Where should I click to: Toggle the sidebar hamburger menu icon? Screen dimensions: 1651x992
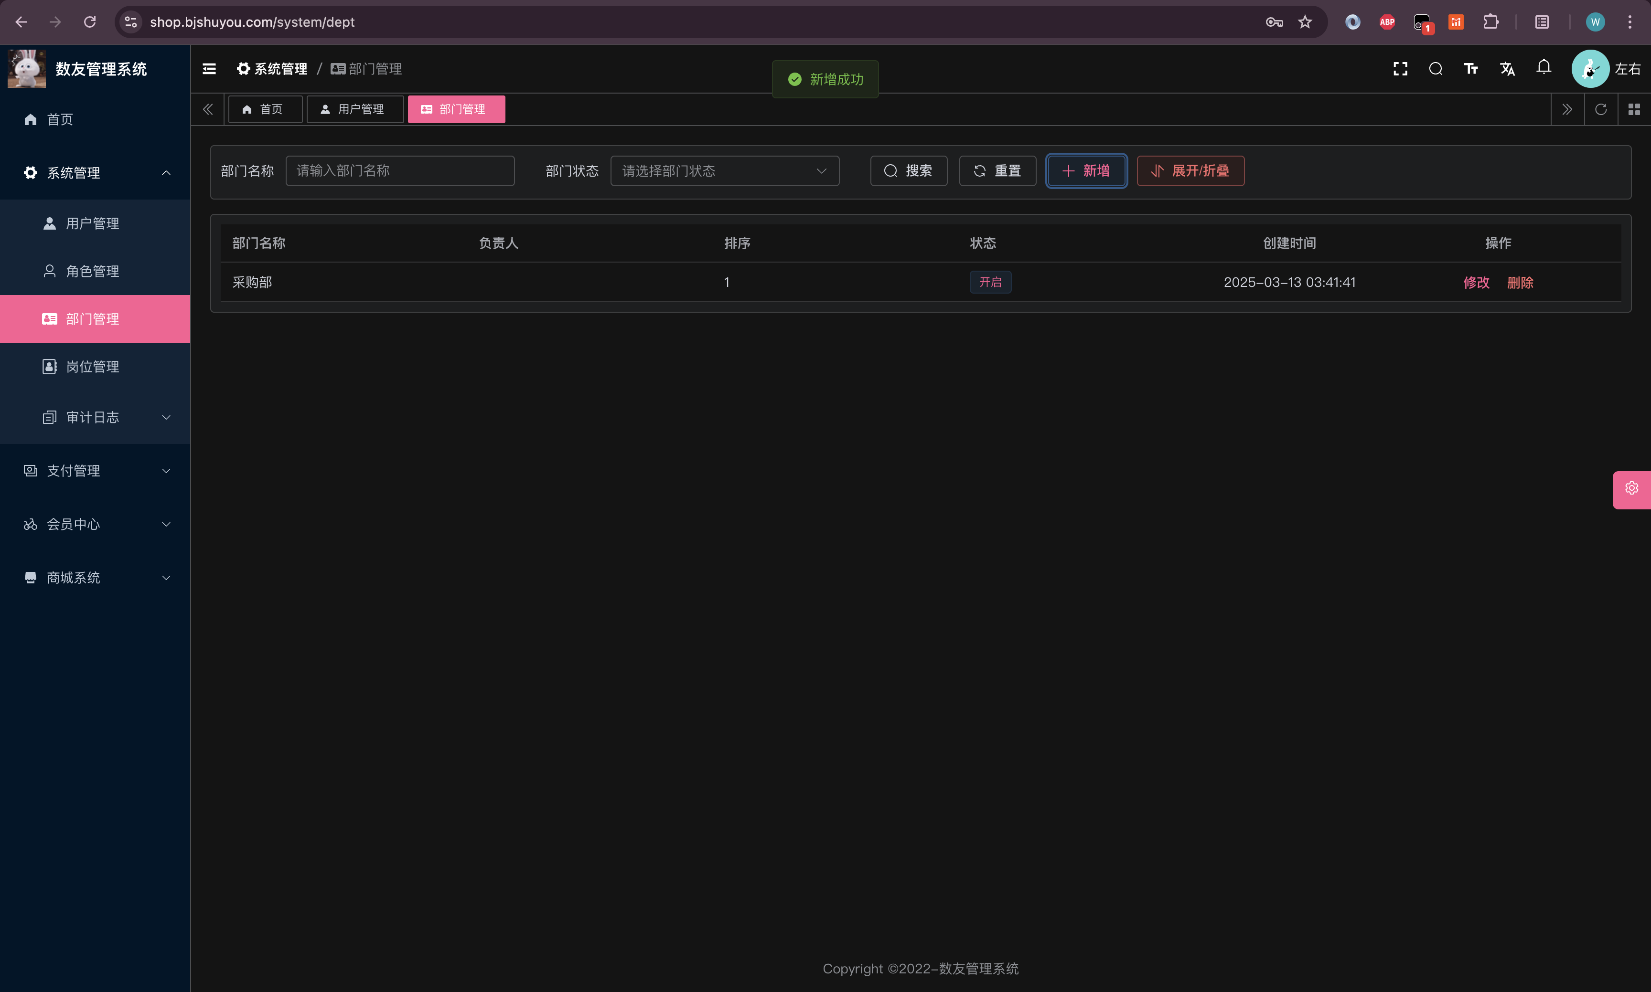pos(209,69)
